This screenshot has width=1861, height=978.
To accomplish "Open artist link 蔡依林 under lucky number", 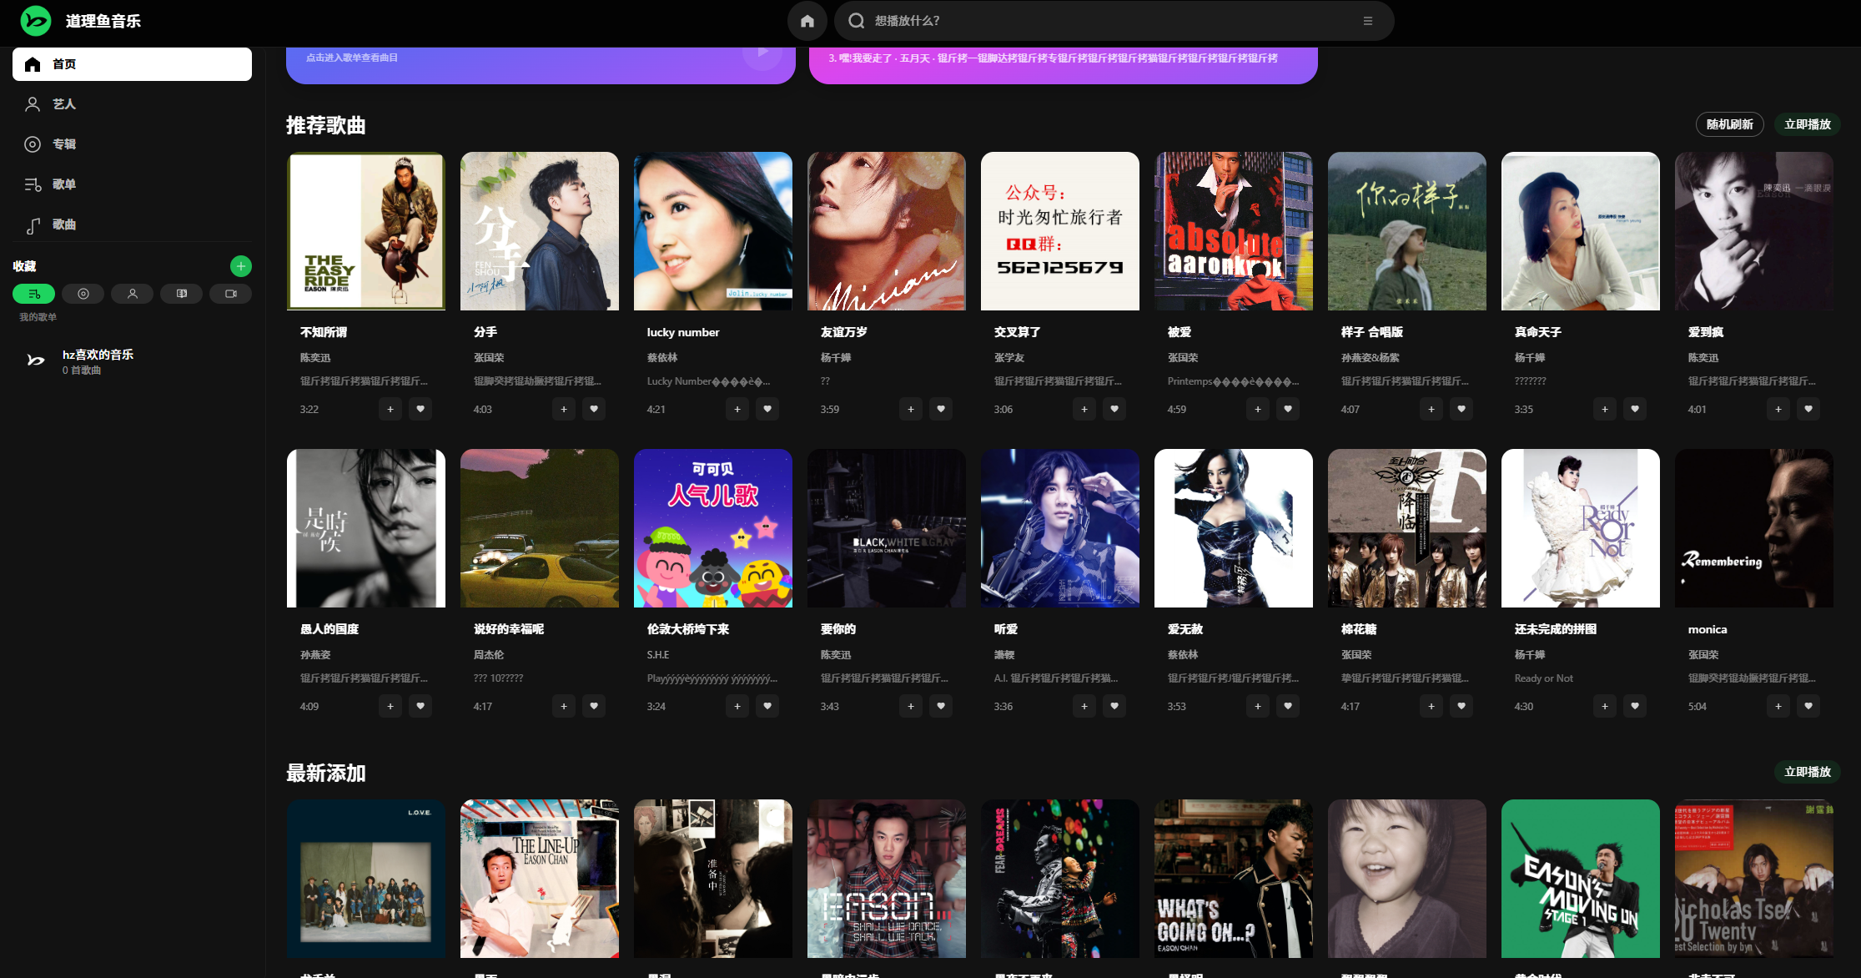I will tap(662, 357).
